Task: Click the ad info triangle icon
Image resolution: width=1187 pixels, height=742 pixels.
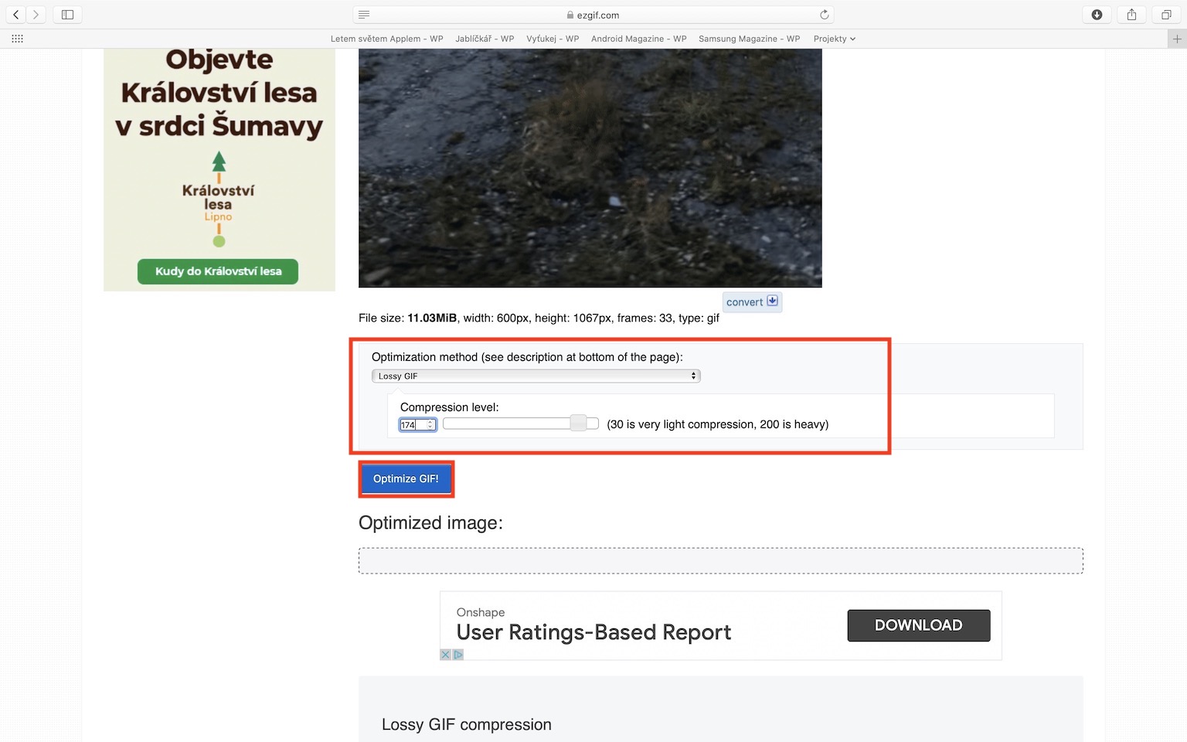Action: (457, 655)
